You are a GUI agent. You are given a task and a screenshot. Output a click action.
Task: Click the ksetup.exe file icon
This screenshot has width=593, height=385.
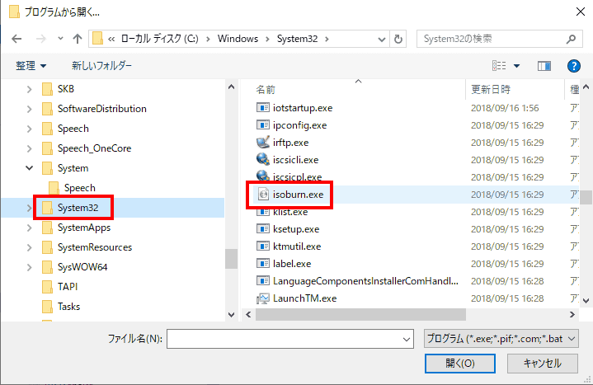(x=263, y=229)
